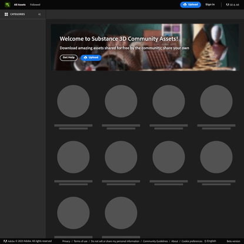
Task: Click the Get Help button on banner
Action: [x=69, y=58]
